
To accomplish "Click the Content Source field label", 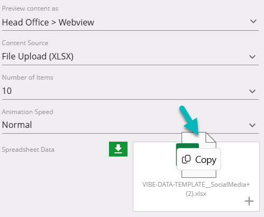I will [25, 43].
